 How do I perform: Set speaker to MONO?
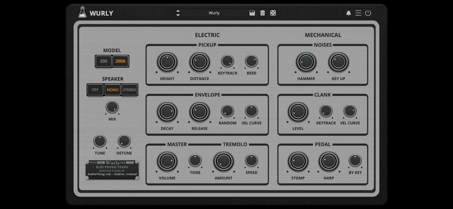coord(112,90)
